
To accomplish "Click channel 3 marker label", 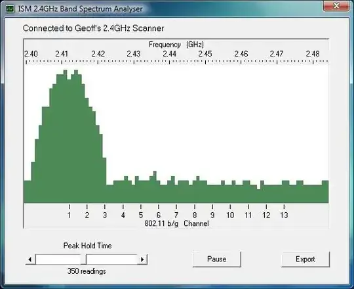I will tap(105, 215).
